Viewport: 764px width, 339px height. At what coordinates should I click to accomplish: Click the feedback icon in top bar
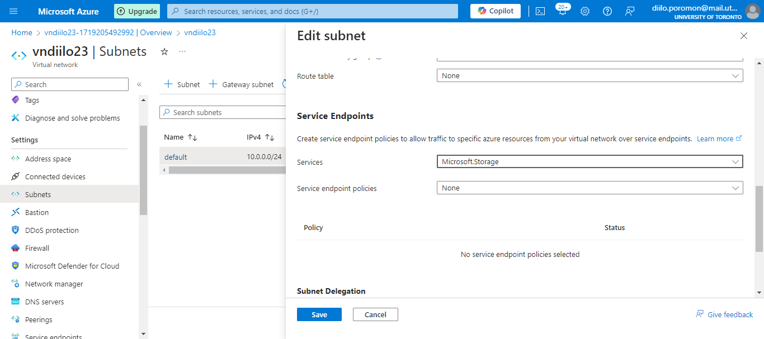click(630, 11)
